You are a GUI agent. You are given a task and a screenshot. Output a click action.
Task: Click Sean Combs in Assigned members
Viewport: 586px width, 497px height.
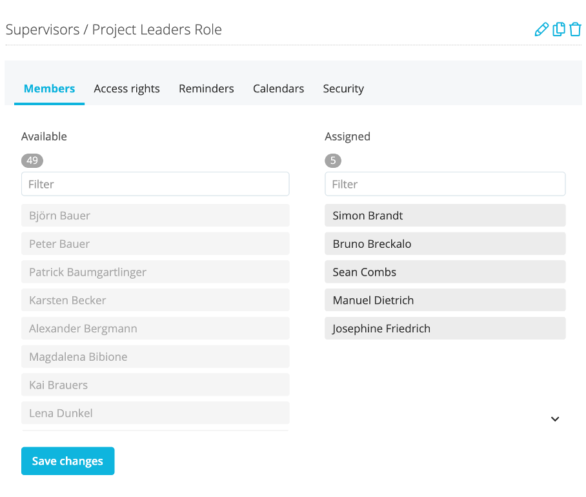click(x=445, y=272)
